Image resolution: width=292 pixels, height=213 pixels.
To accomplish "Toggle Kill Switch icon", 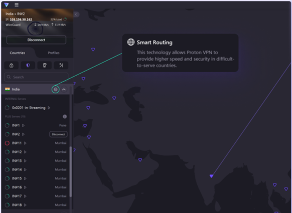I will coord(45,65).
